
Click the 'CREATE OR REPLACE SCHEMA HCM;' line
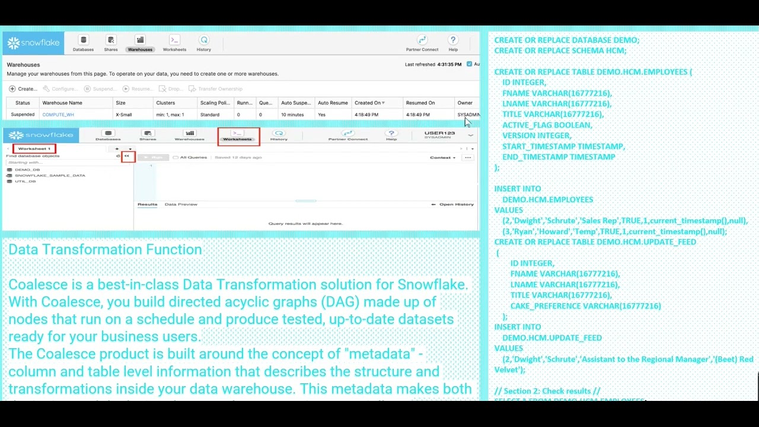tap(560, 51)
